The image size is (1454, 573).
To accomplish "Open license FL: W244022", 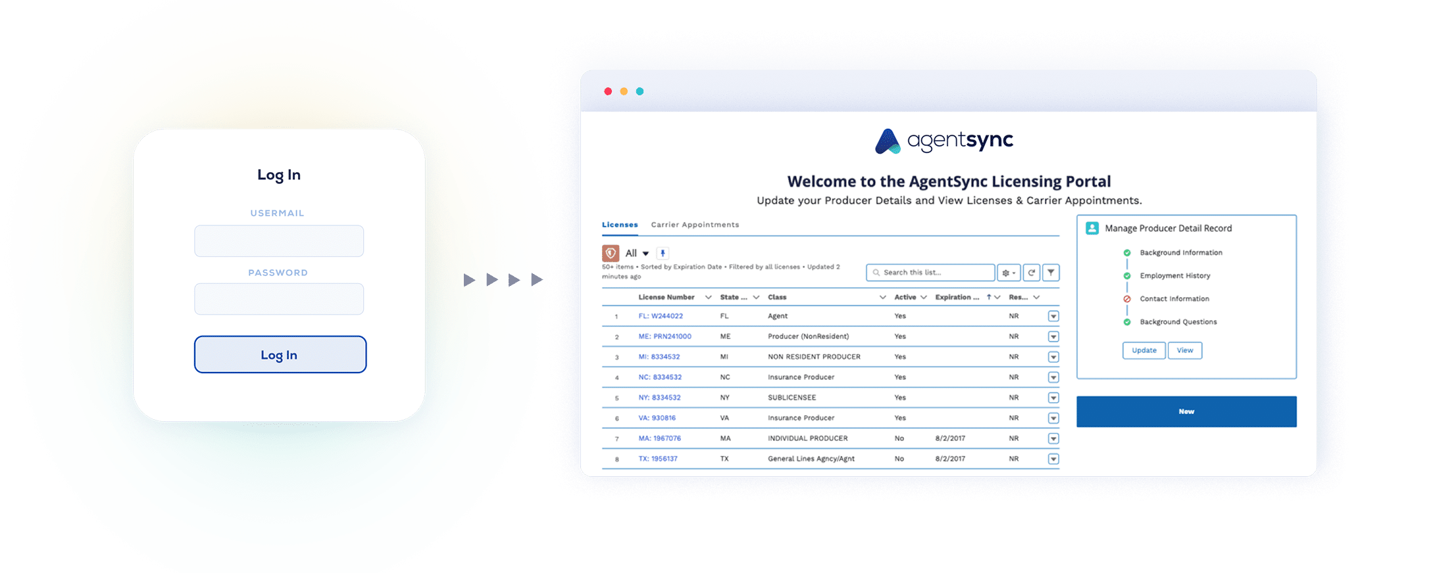I will (x=661, y=316).
